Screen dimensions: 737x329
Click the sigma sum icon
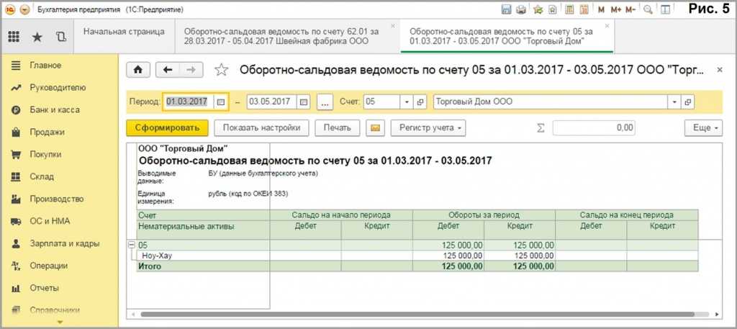[541, 128]
